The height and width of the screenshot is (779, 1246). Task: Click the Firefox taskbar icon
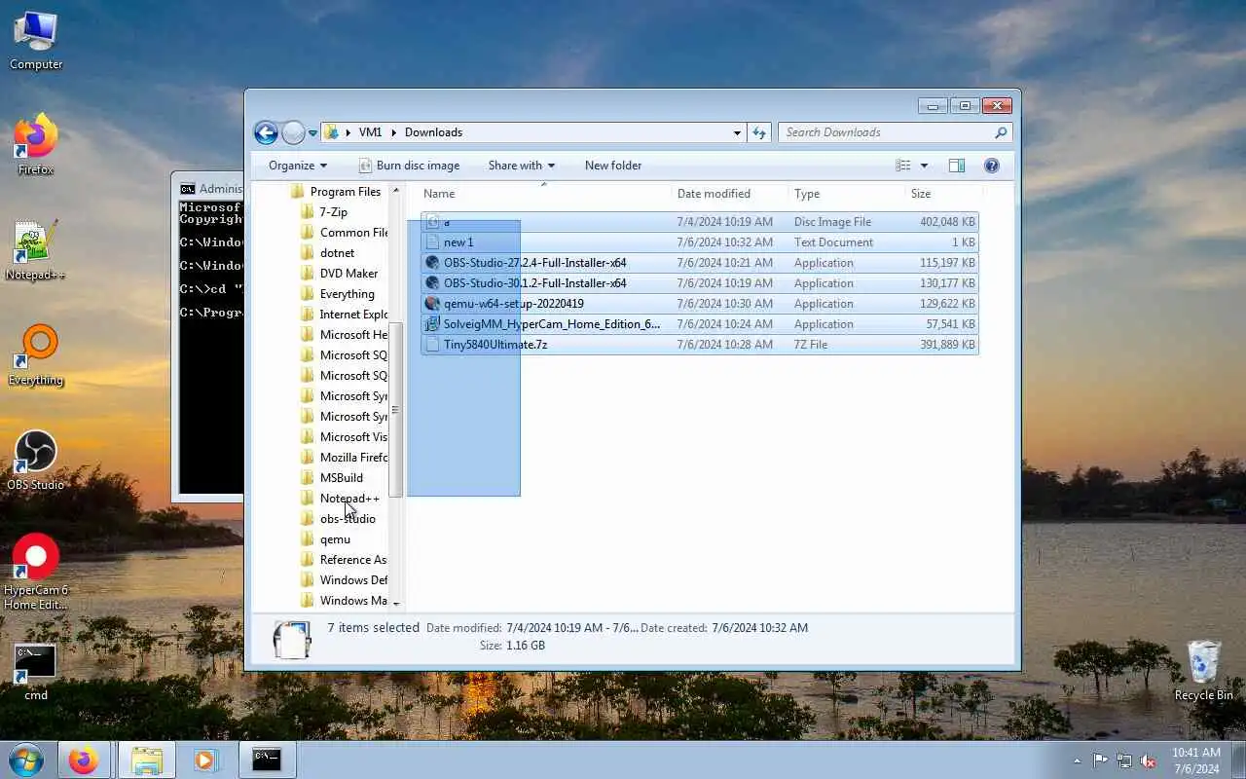83,760
